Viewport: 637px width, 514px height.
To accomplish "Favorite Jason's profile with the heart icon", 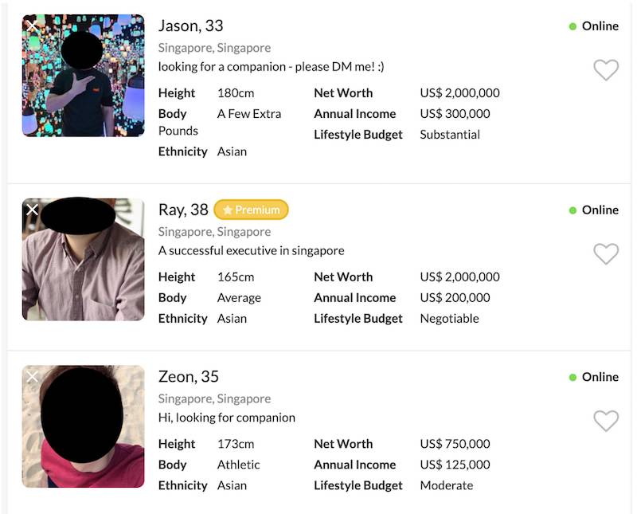I will [606, 70].
